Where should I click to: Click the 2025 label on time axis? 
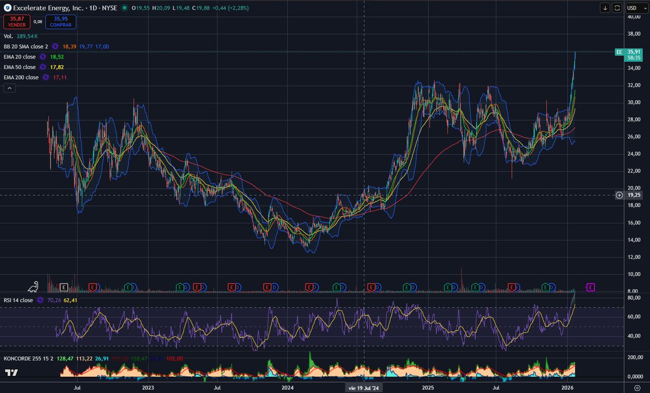[x=428, y=388]
